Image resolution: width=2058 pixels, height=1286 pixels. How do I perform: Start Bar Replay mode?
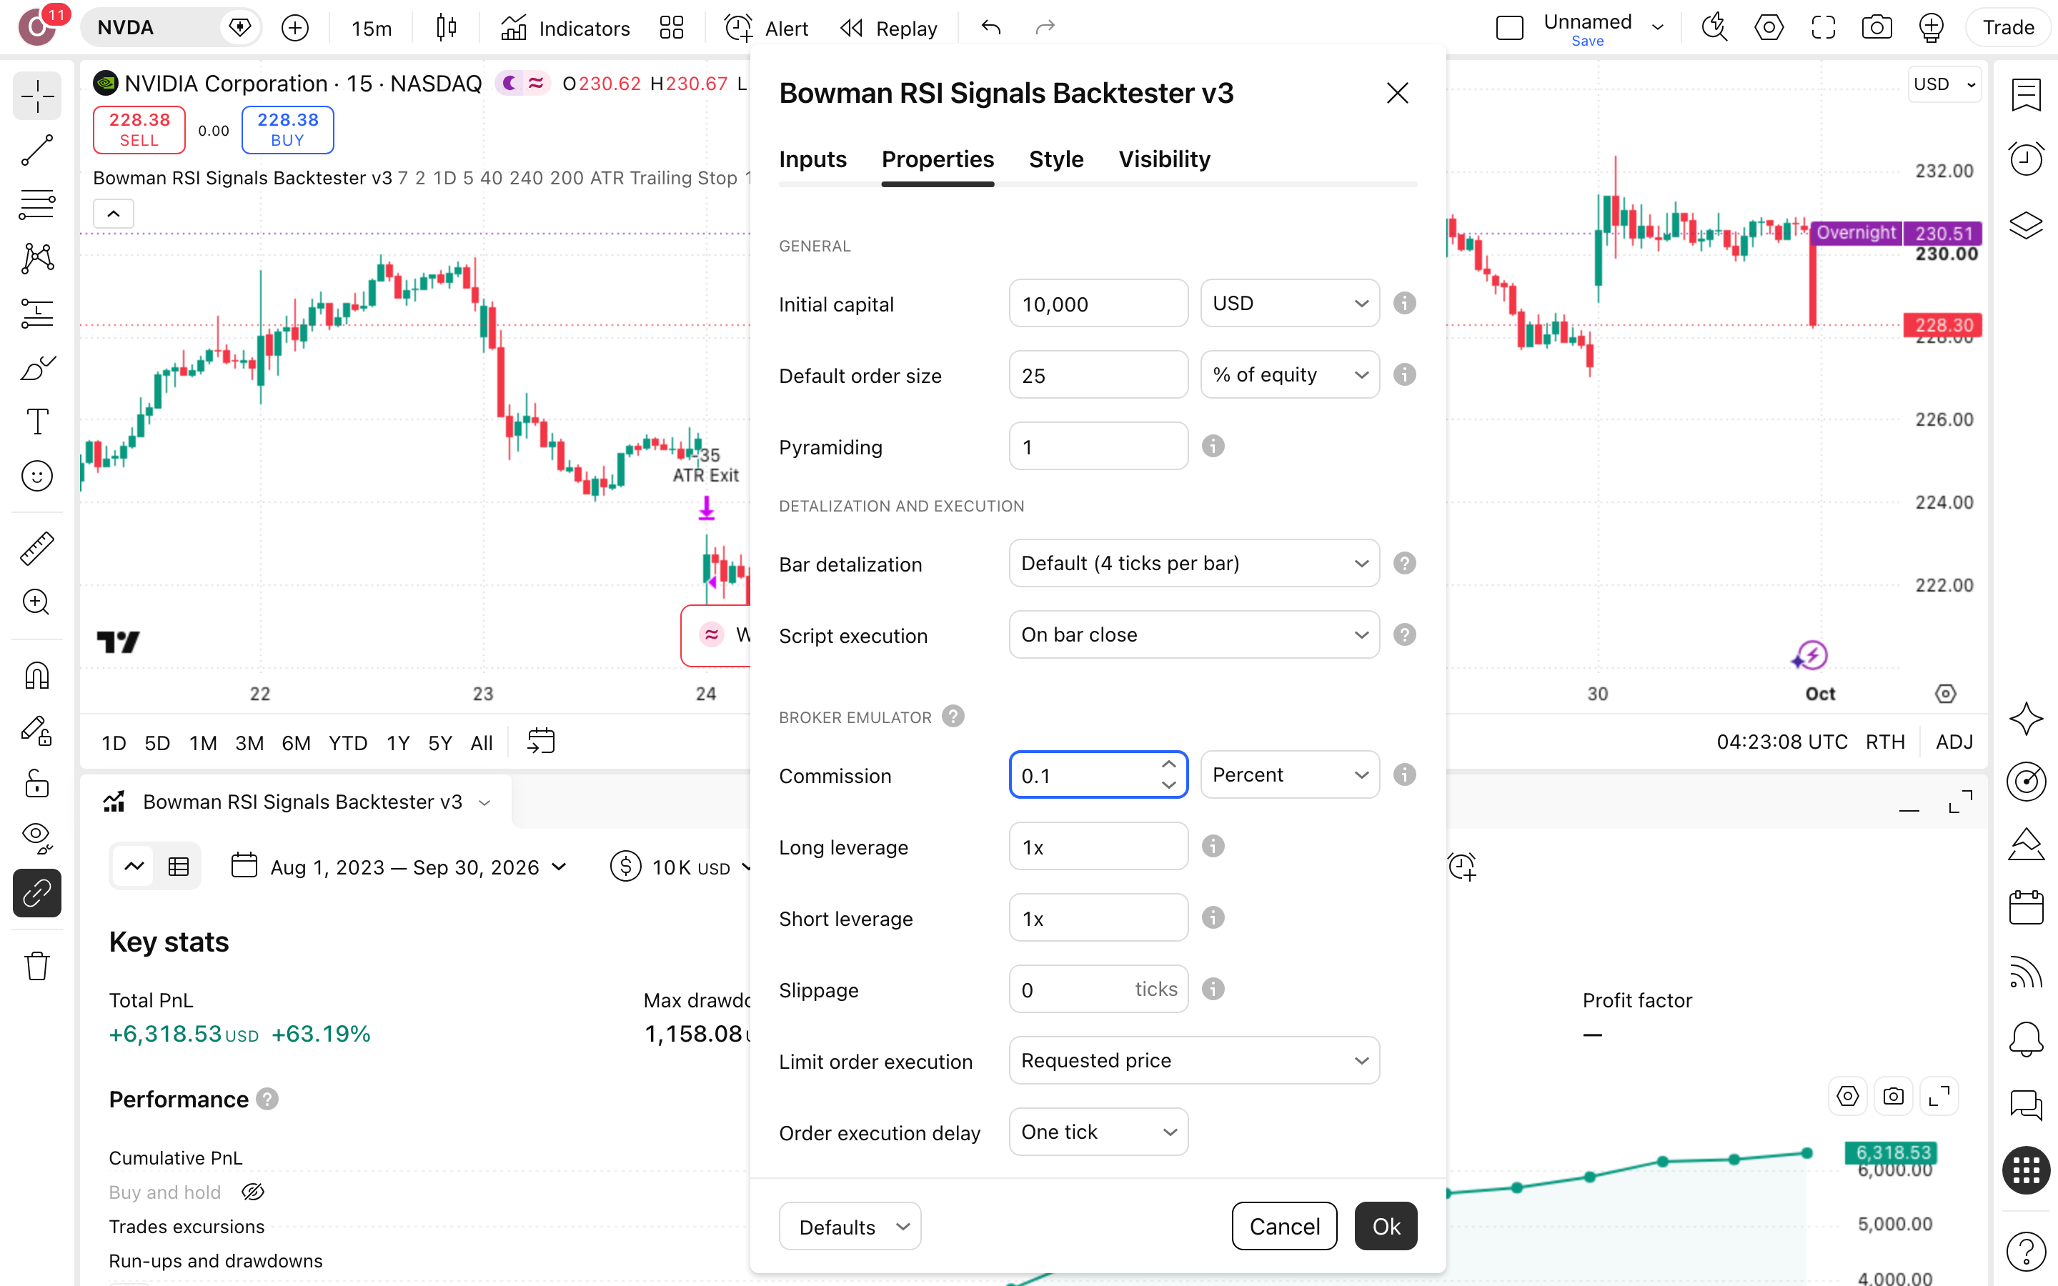point(888,28)
